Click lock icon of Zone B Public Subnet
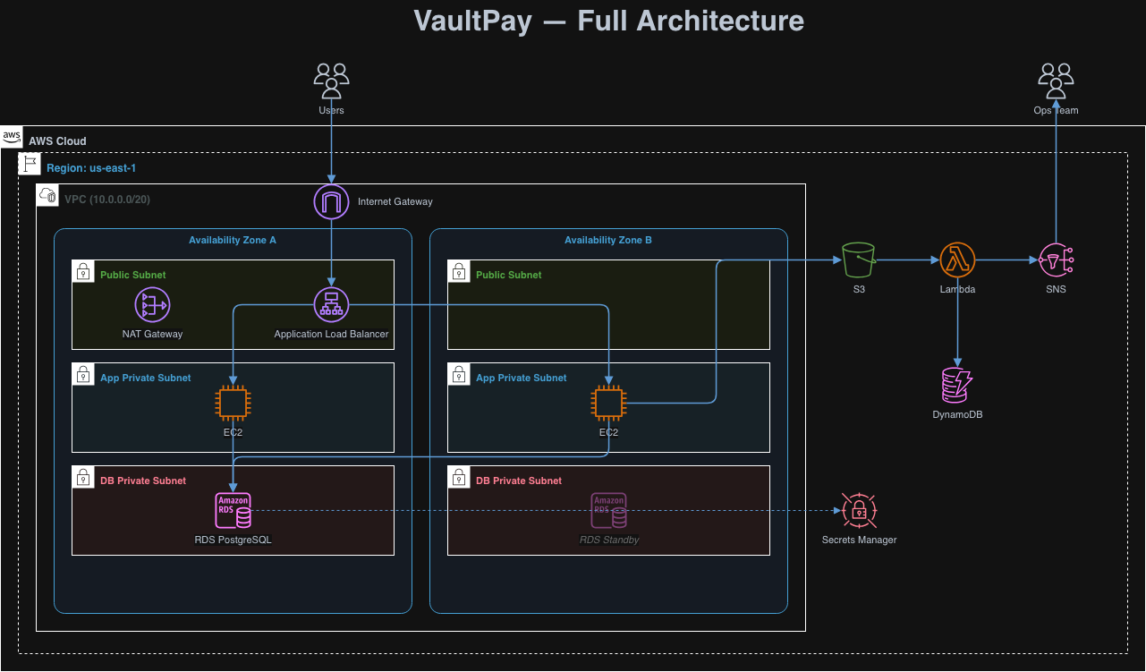The height and width of the screenshot is (672, 1146). [x=459, y=271]
